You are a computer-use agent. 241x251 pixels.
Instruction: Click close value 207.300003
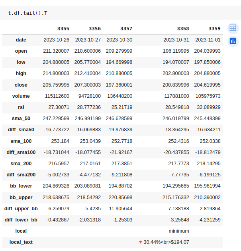(x=87, y=85)
